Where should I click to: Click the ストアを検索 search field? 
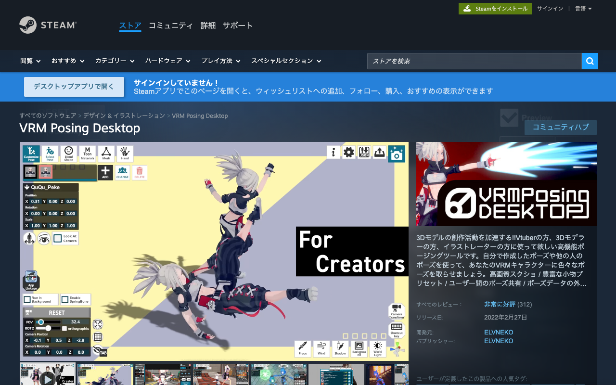pyautogui.click(x=475, y=61)
